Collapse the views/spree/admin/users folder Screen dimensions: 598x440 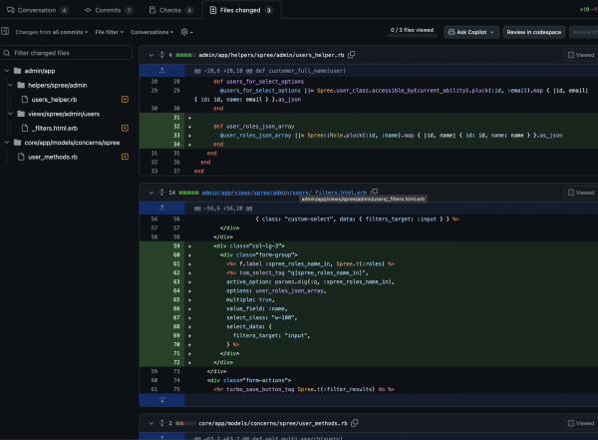(x=10, y=114)
